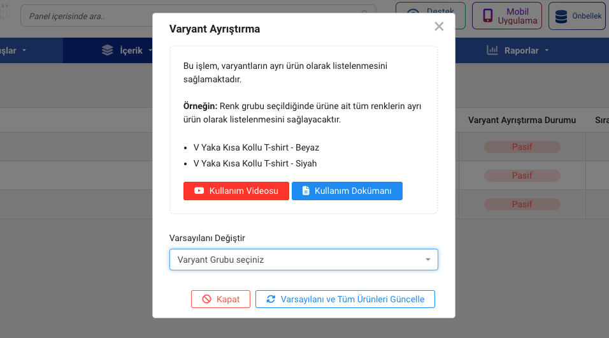Click the refresh icon in the update button

click(271, 299)
